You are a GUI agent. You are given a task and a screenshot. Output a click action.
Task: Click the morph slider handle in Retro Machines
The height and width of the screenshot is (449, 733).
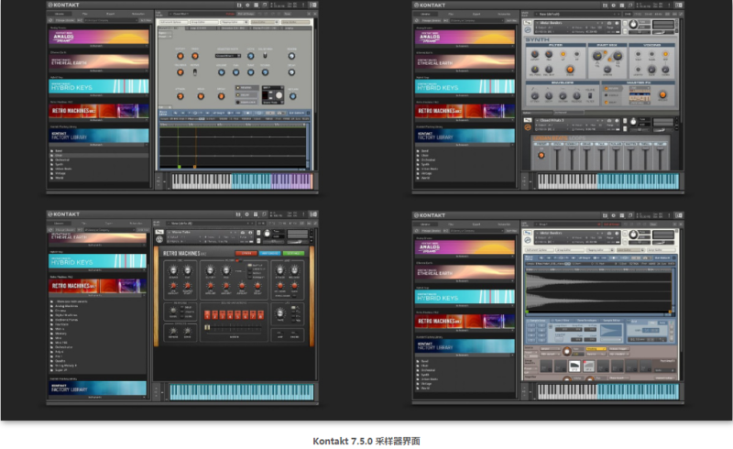[207, 328]
